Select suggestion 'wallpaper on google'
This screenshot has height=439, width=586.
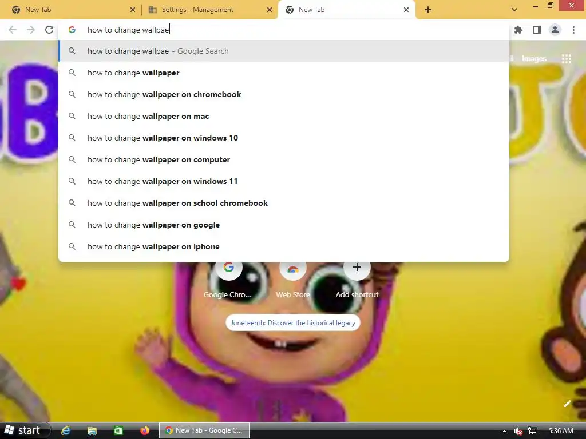[284, 225]
